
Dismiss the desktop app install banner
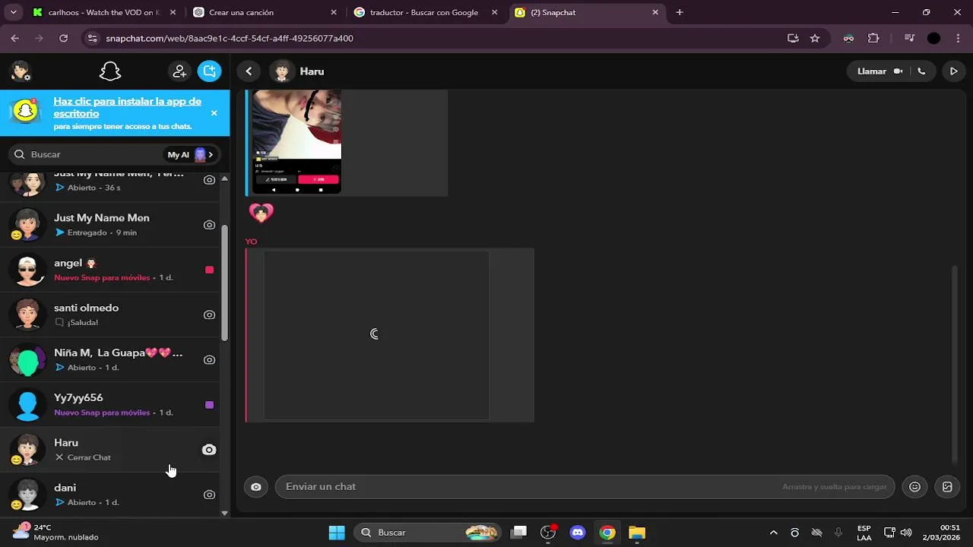pos(214,113)
